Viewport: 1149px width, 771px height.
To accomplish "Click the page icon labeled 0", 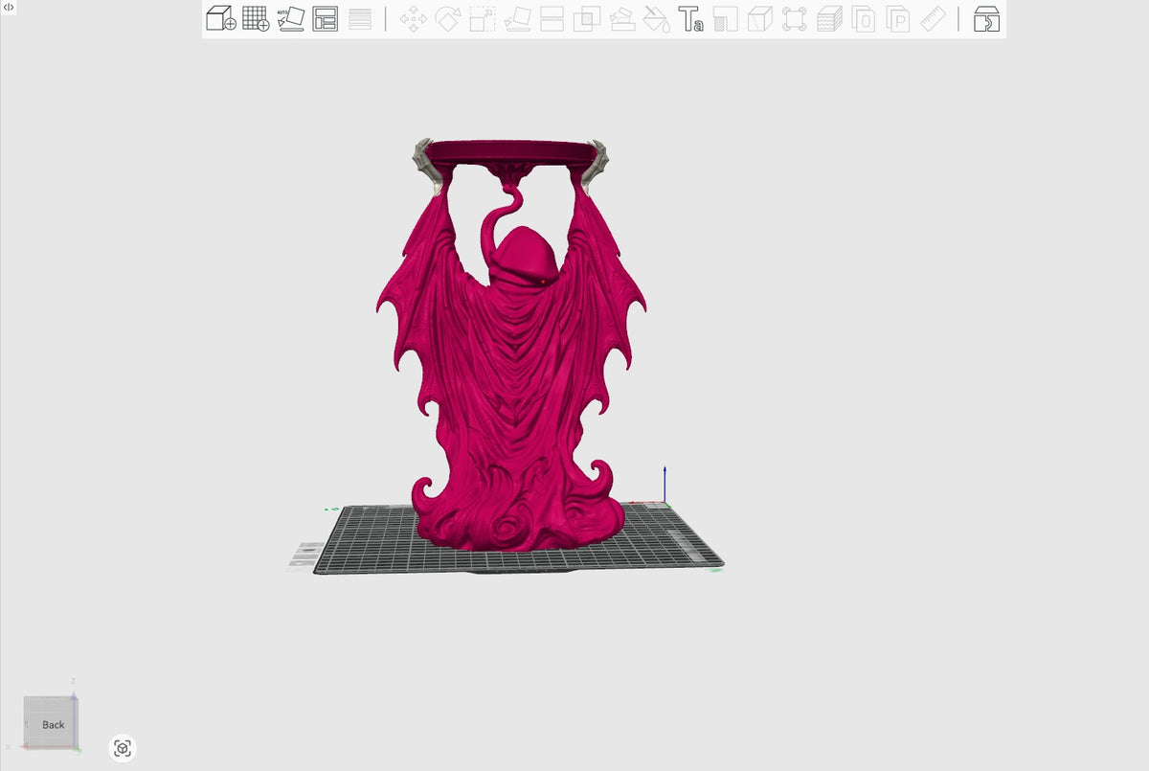I will pyautogui.click(x=864, y=18).
